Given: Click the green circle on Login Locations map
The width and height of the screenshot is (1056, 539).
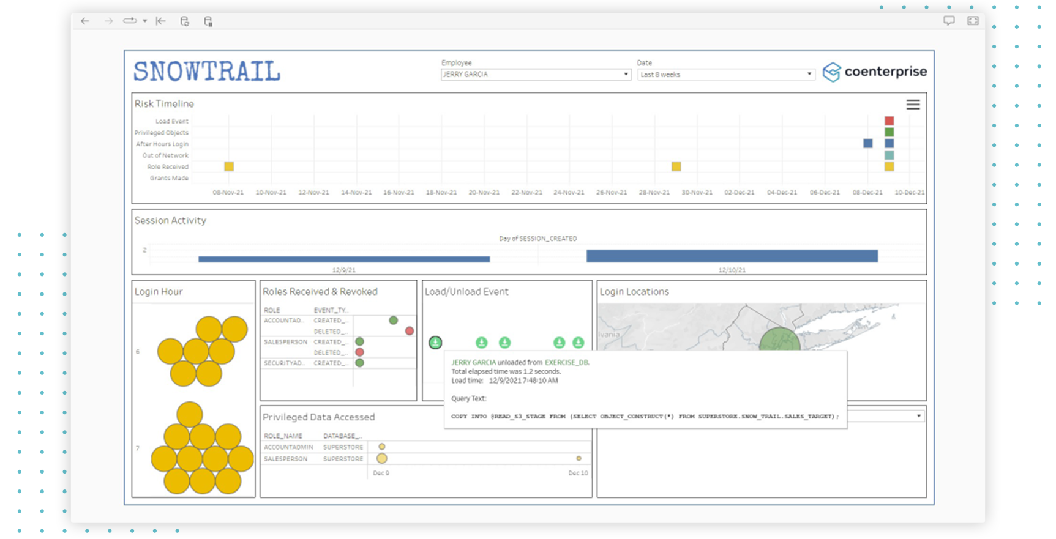Looking at the screenshot, I should (779, 340).
